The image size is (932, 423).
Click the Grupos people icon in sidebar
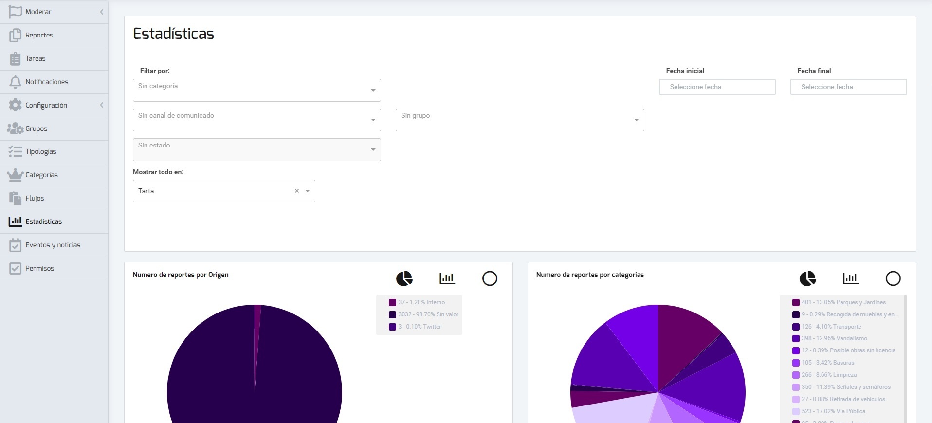[x=15, y=129]
